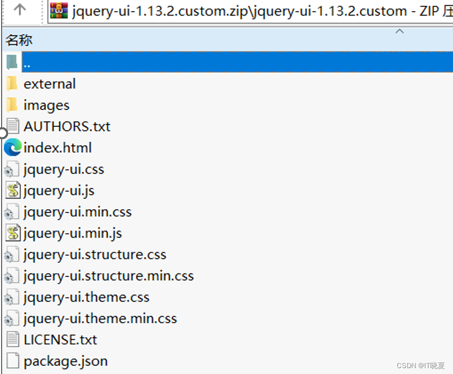Click the jquery-ui.theme.css file icon

pos(12,297)
